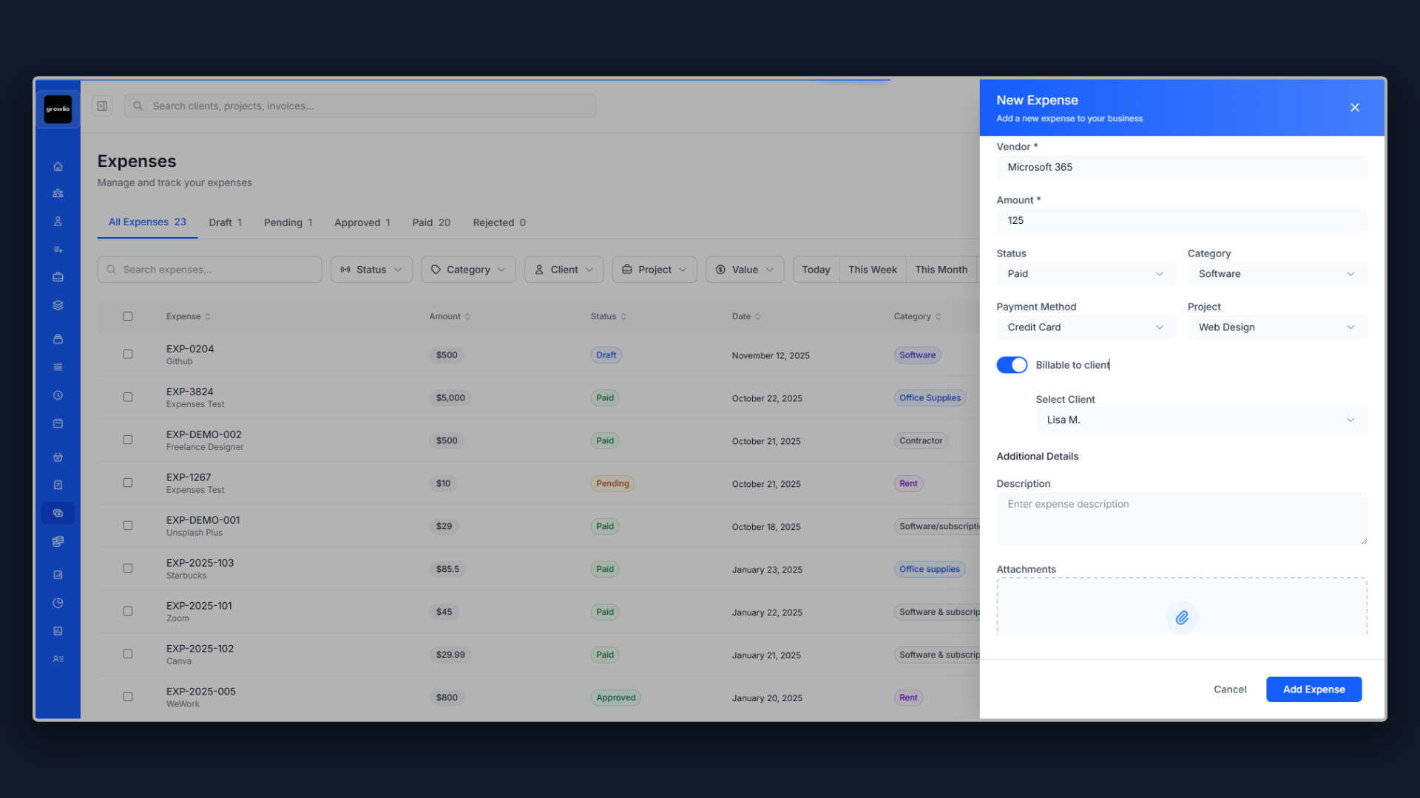Click the Add Expense button
Screen dimensions: 1420x798
[x=1313, y=689]
